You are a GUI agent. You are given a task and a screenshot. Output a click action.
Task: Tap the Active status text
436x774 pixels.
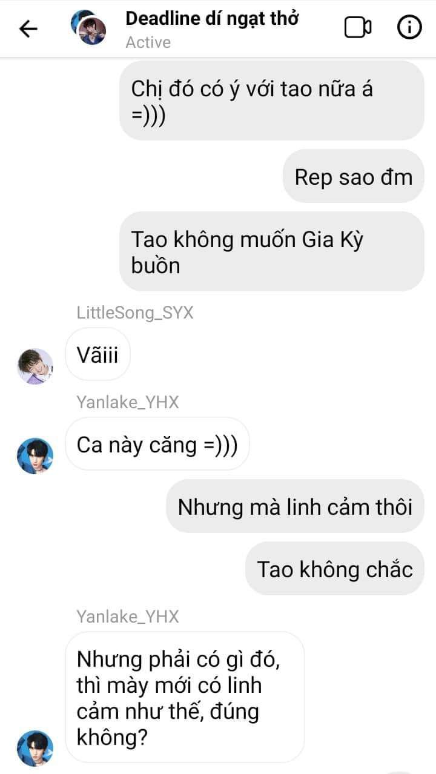coord(148,42)
